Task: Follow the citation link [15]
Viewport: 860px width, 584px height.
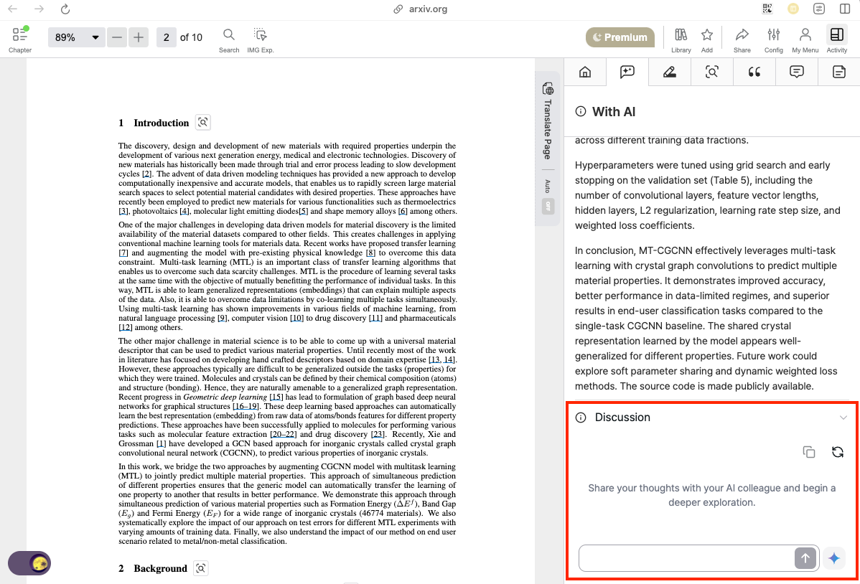Action: click(x=276, y=397)
